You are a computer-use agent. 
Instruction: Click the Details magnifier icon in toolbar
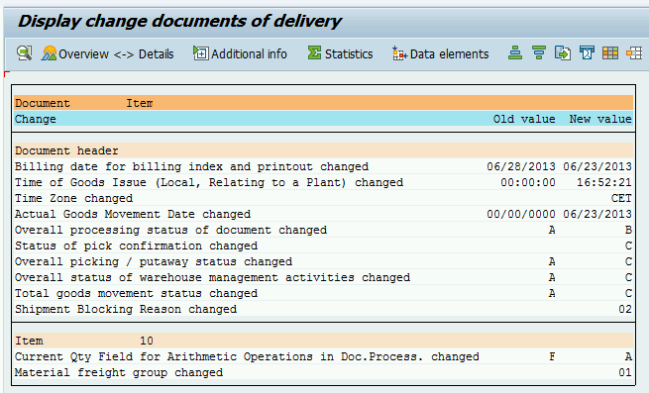25,53
